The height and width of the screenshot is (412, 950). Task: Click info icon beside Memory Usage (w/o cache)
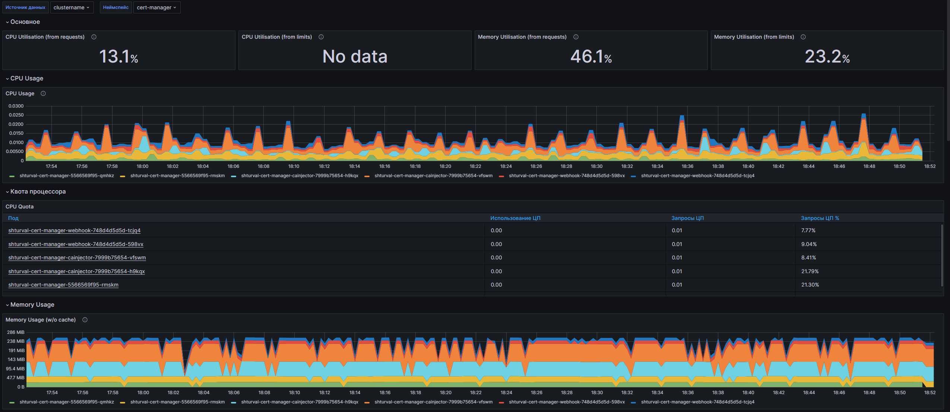85,320
